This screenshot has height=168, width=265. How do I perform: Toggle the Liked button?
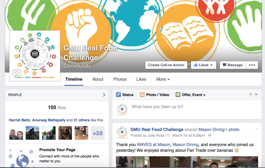pos(204,65)
